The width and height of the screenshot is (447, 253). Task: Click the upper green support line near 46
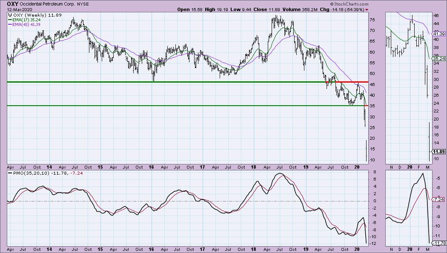[166, 82]
